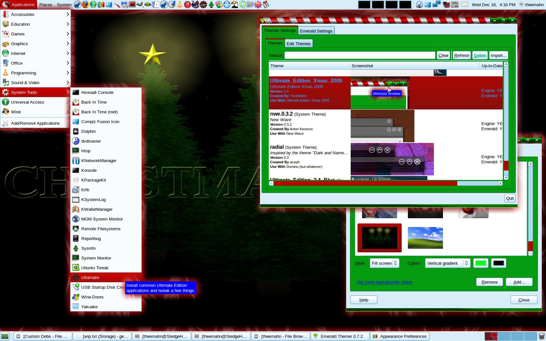Click the green Q launcher icon

[x=242, y=5]
